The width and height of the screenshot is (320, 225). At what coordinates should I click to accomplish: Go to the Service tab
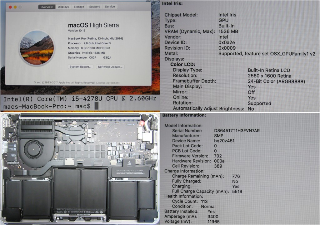110,7
